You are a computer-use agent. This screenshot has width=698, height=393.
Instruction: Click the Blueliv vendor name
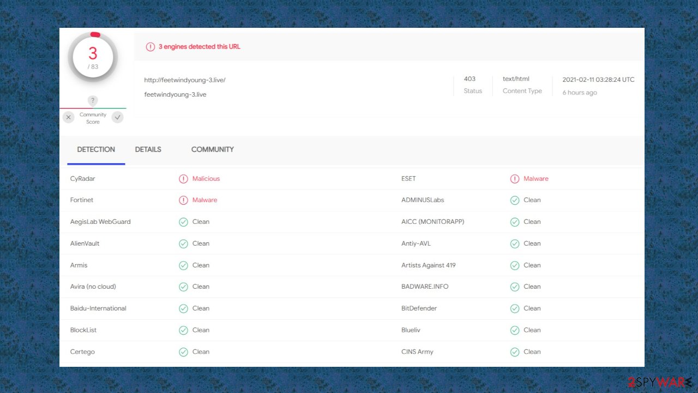point(412,330)
